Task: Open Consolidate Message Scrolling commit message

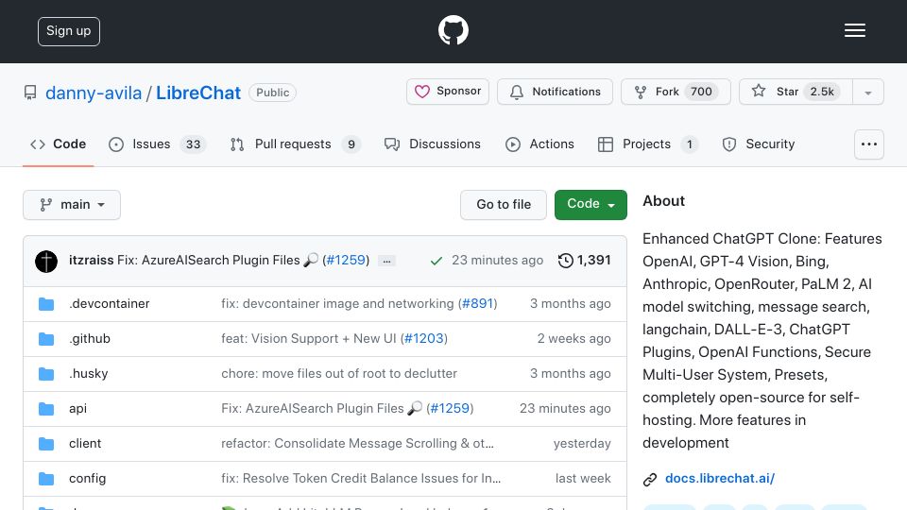Action: (x=357, y=444)
